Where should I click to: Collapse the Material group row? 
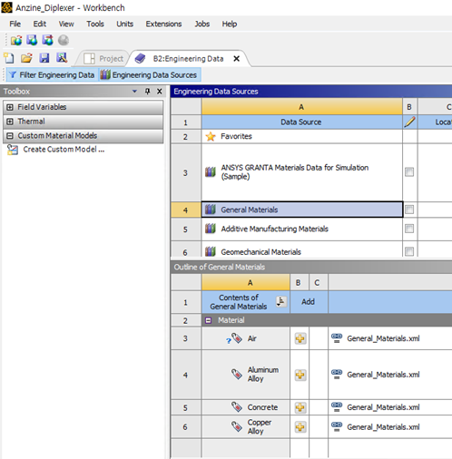(208, 320)
